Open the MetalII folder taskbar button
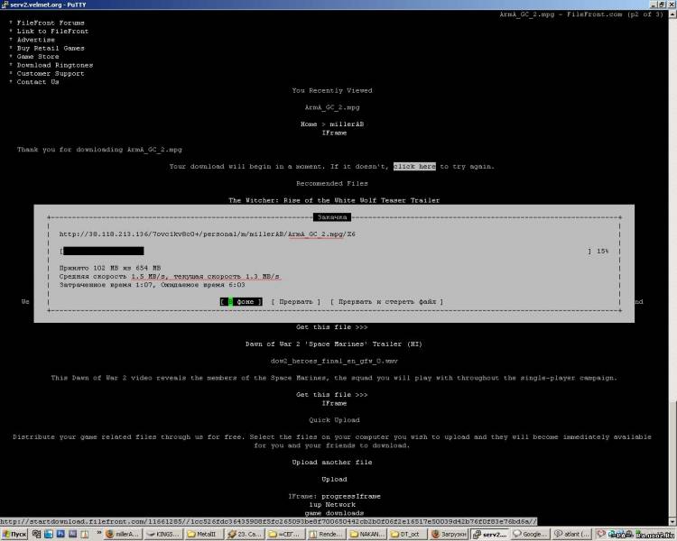This screenshot has height=541, width=677. click(x=203, y=534)
